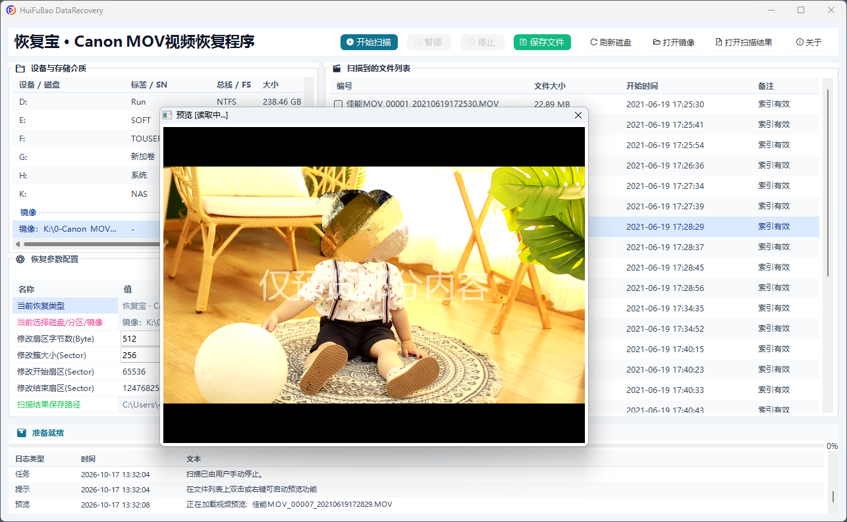The image size is (847, 522).
Task: Click the 准备就绪 status icon
Action: [x=21, y=433]
